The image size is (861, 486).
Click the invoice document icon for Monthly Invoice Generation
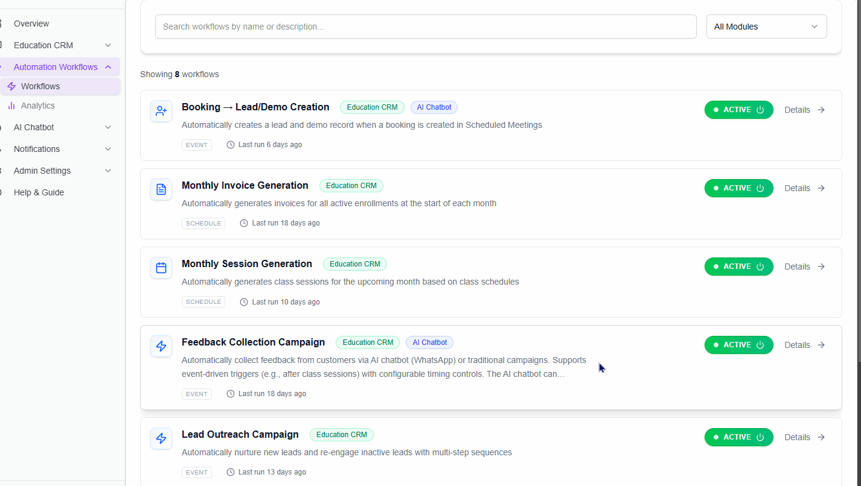tap(161, 189)
